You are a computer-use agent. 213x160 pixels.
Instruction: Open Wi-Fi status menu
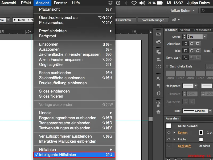134,3
